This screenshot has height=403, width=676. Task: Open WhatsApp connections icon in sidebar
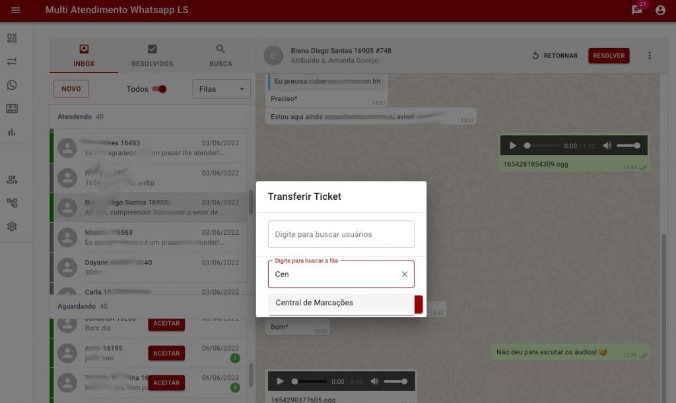click(12, 85)
